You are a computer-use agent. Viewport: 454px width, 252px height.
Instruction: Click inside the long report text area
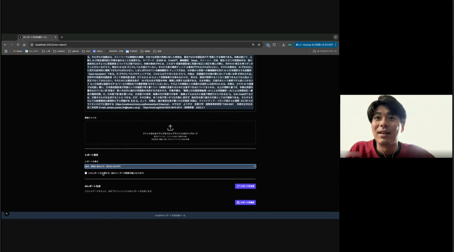[170, 83]
